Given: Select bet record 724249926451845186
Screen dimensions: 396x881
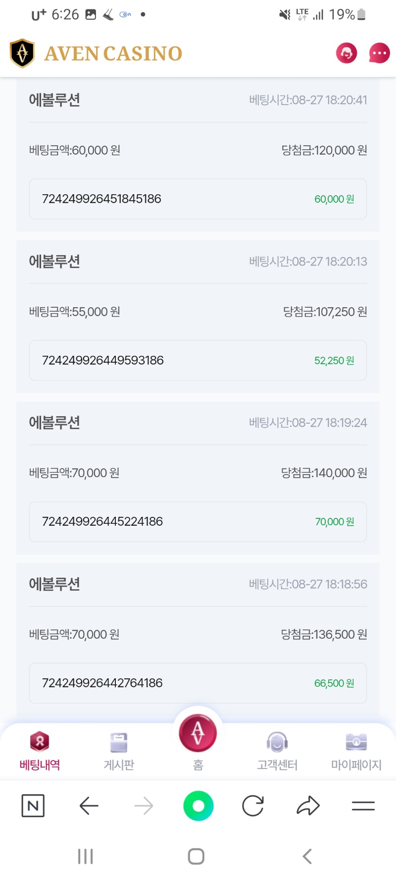Looking at the screenshot, I should (198, 199).
